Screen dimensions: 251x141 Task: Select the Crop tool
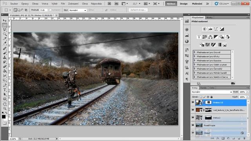[x=5, y=39]
